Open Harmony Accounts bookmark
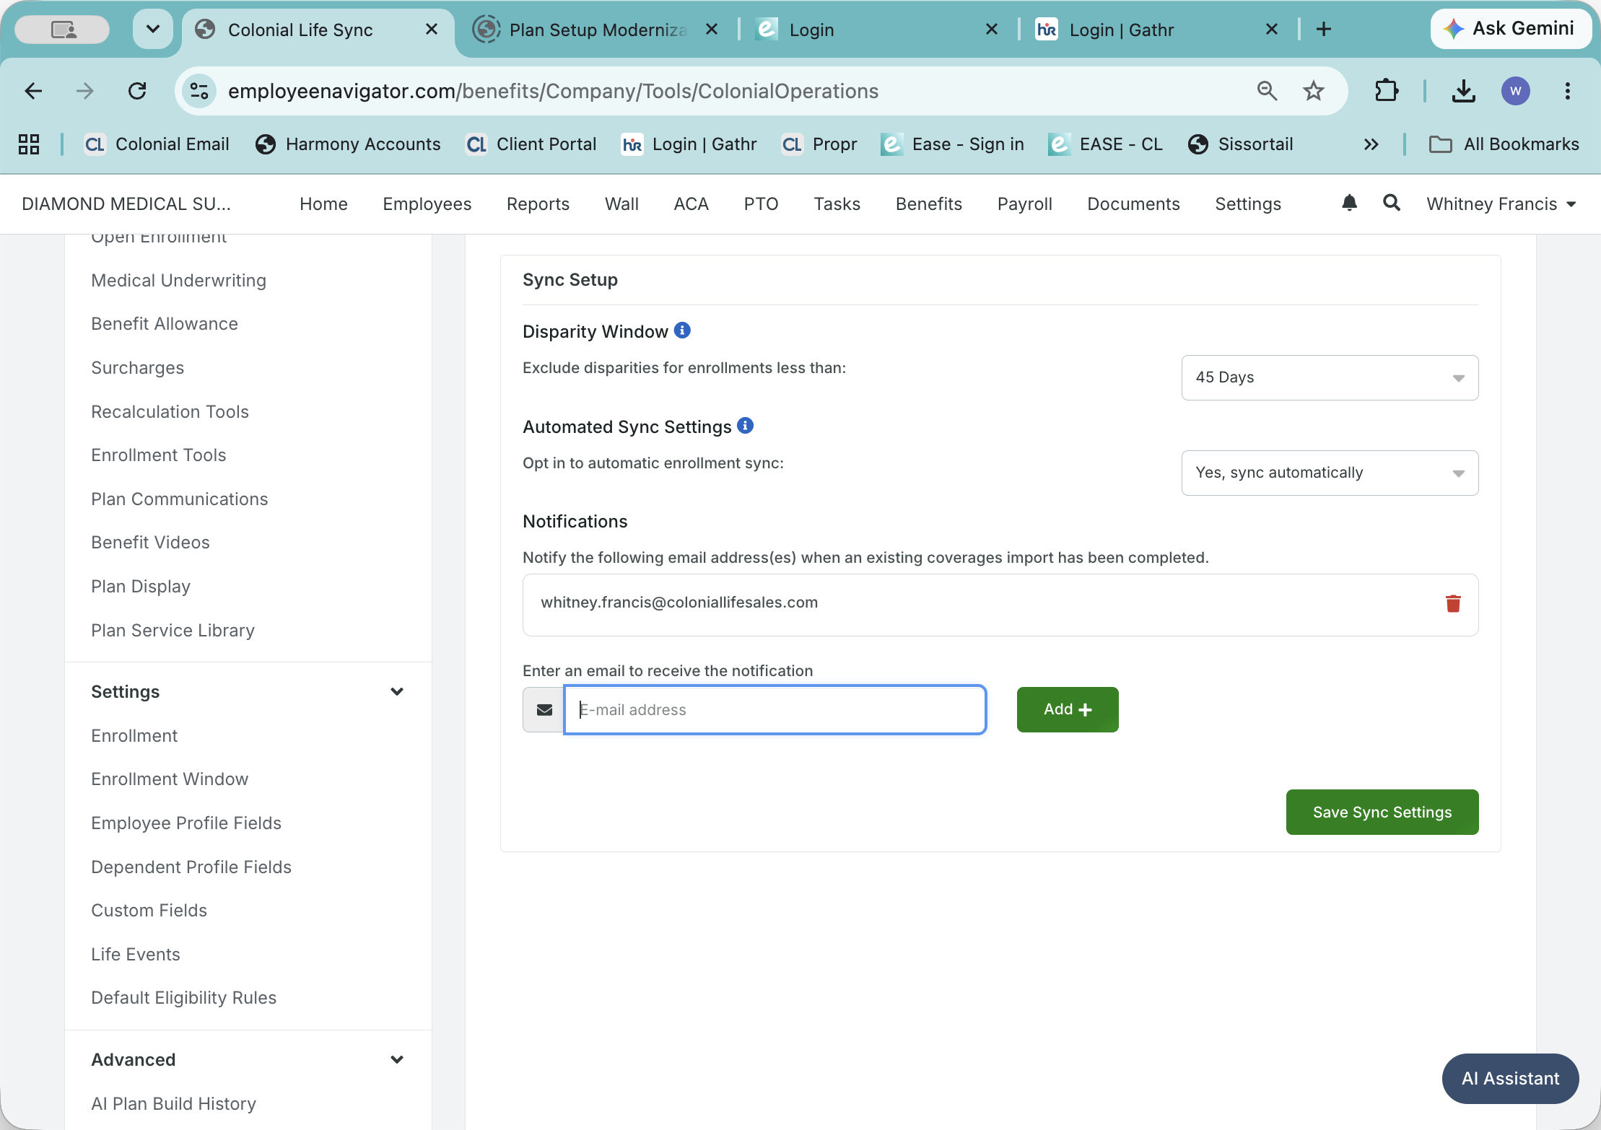This screenshot has height=1130, width=1601. pos(348,144)
